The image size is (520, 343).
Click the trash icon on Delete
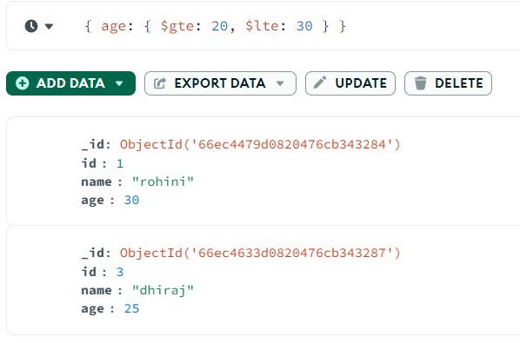click(x=420, y=83)
